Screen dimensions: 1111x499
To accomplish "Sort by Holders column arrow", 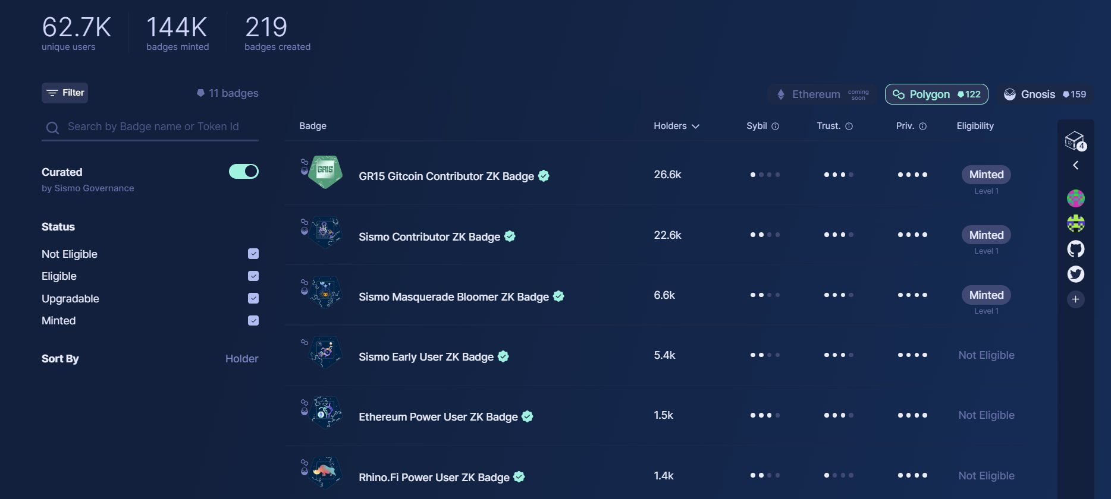I will (695, 127).
